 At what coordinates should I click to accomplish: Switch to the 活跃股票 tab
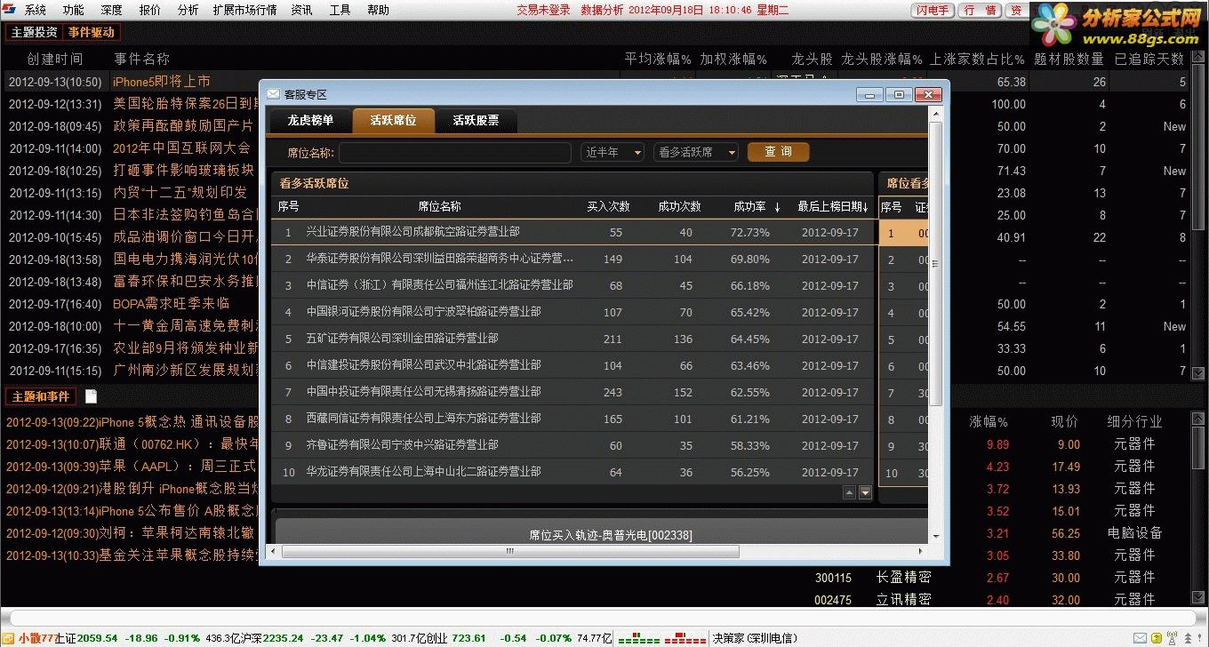point(476,120)
